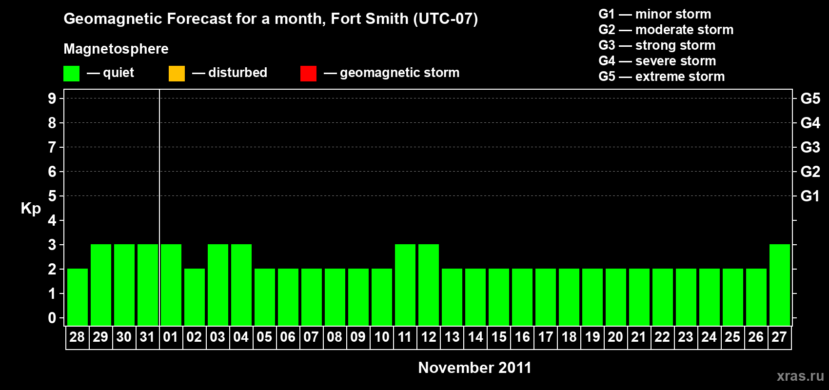This screenshot has height=390, width=829.
Task: Click the quiet legend label
Action: click(118, 73)
